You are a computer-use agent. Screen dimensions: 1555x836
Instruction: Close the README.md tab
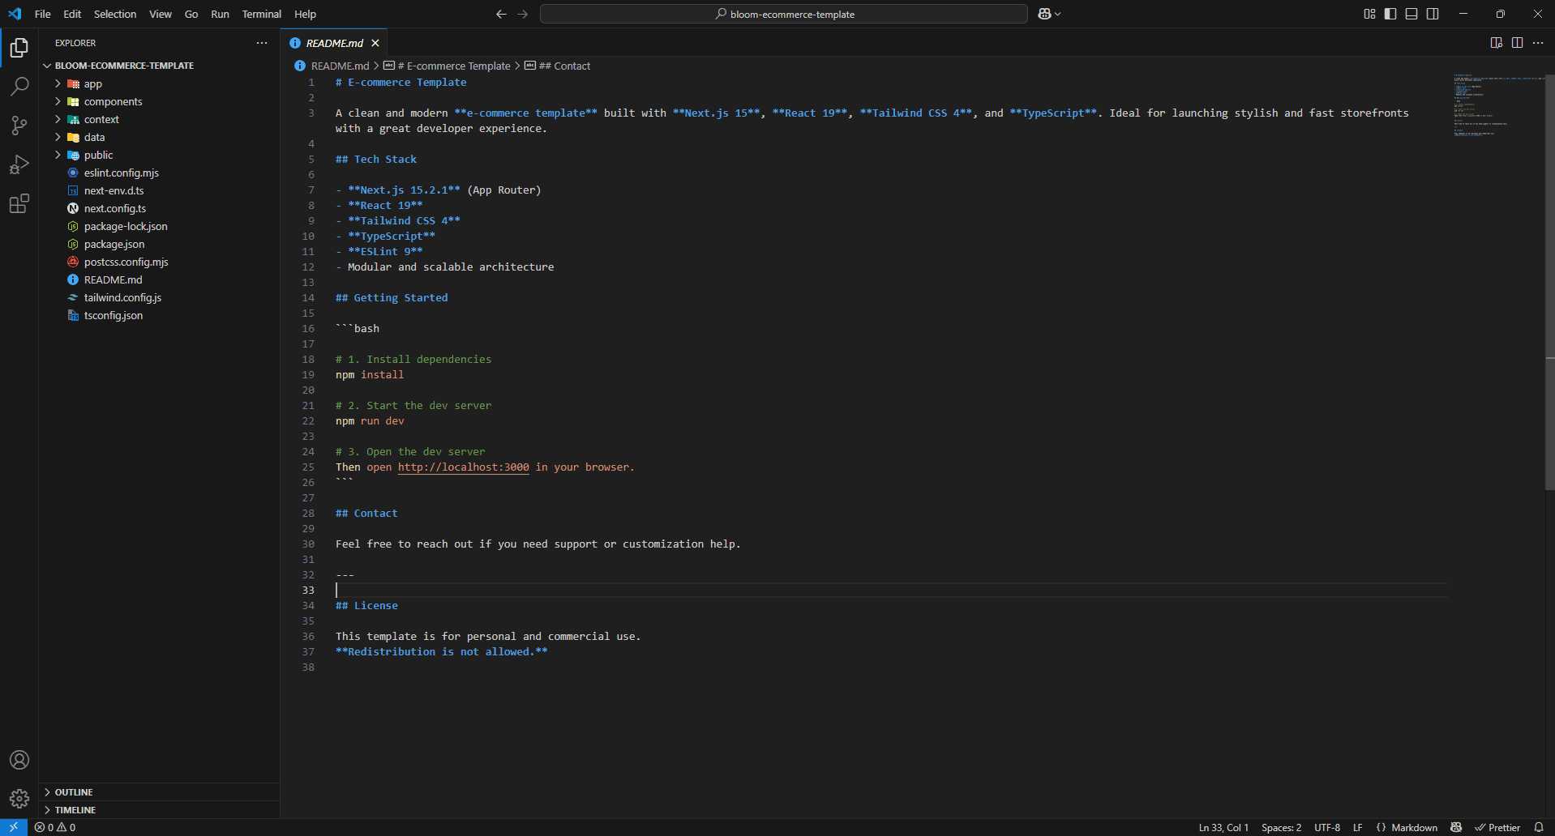[x=375, y=43]
